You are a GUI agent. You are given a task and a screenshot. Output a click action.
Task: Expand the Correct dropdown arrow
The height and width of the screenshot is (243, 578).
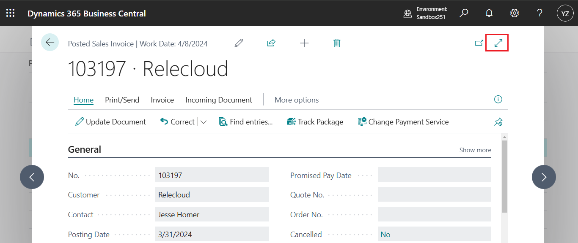click(204, 121)
